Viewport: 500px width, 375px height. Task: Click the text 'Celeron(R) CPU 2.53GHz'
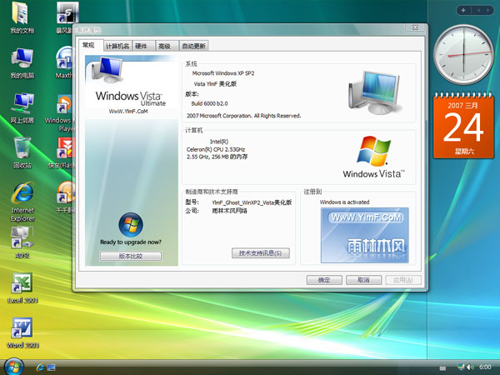pyautogui.click(x=216, y=149)
